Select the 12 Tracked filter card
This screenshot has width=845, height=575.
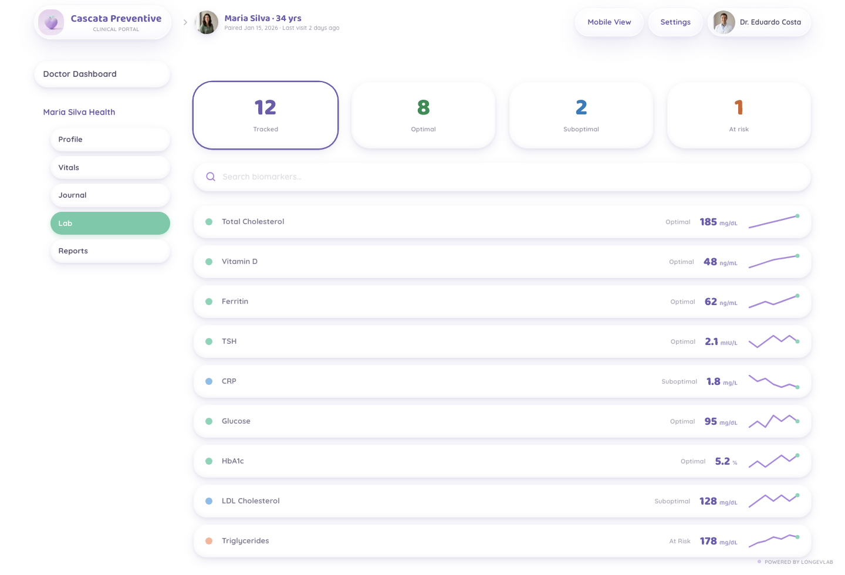pos(265,115)
